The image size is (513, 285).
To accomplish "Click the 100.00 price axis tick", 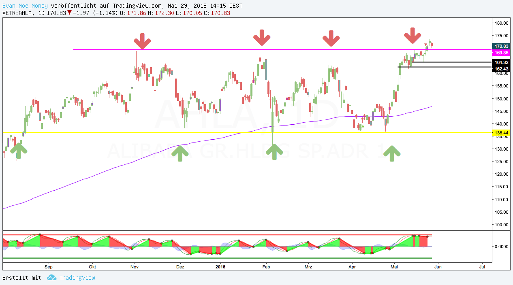I will click(x=502, y=225).
